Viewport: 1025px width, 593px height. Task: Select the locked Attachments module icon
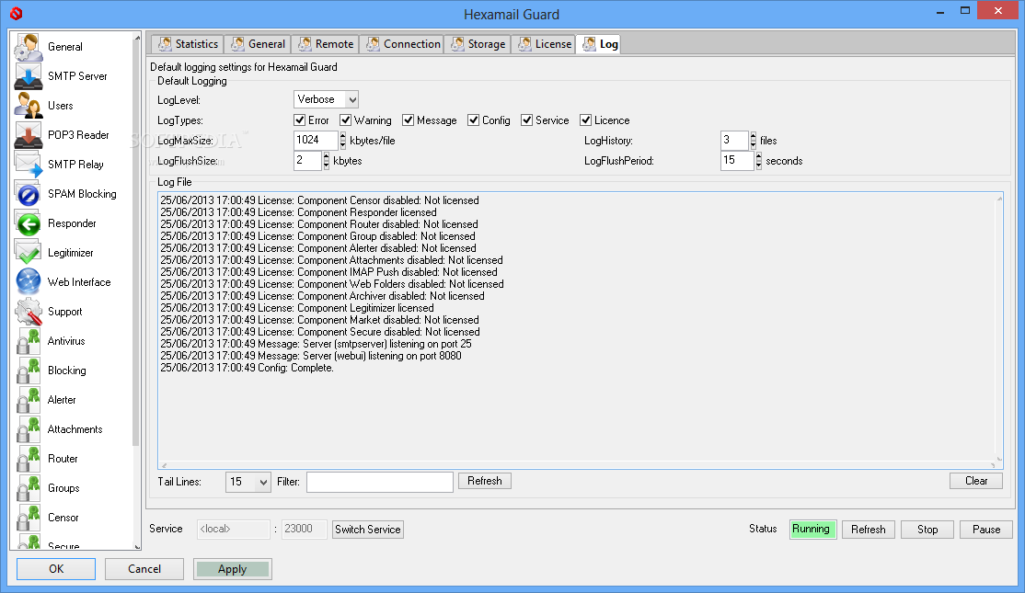click(29, 429)
